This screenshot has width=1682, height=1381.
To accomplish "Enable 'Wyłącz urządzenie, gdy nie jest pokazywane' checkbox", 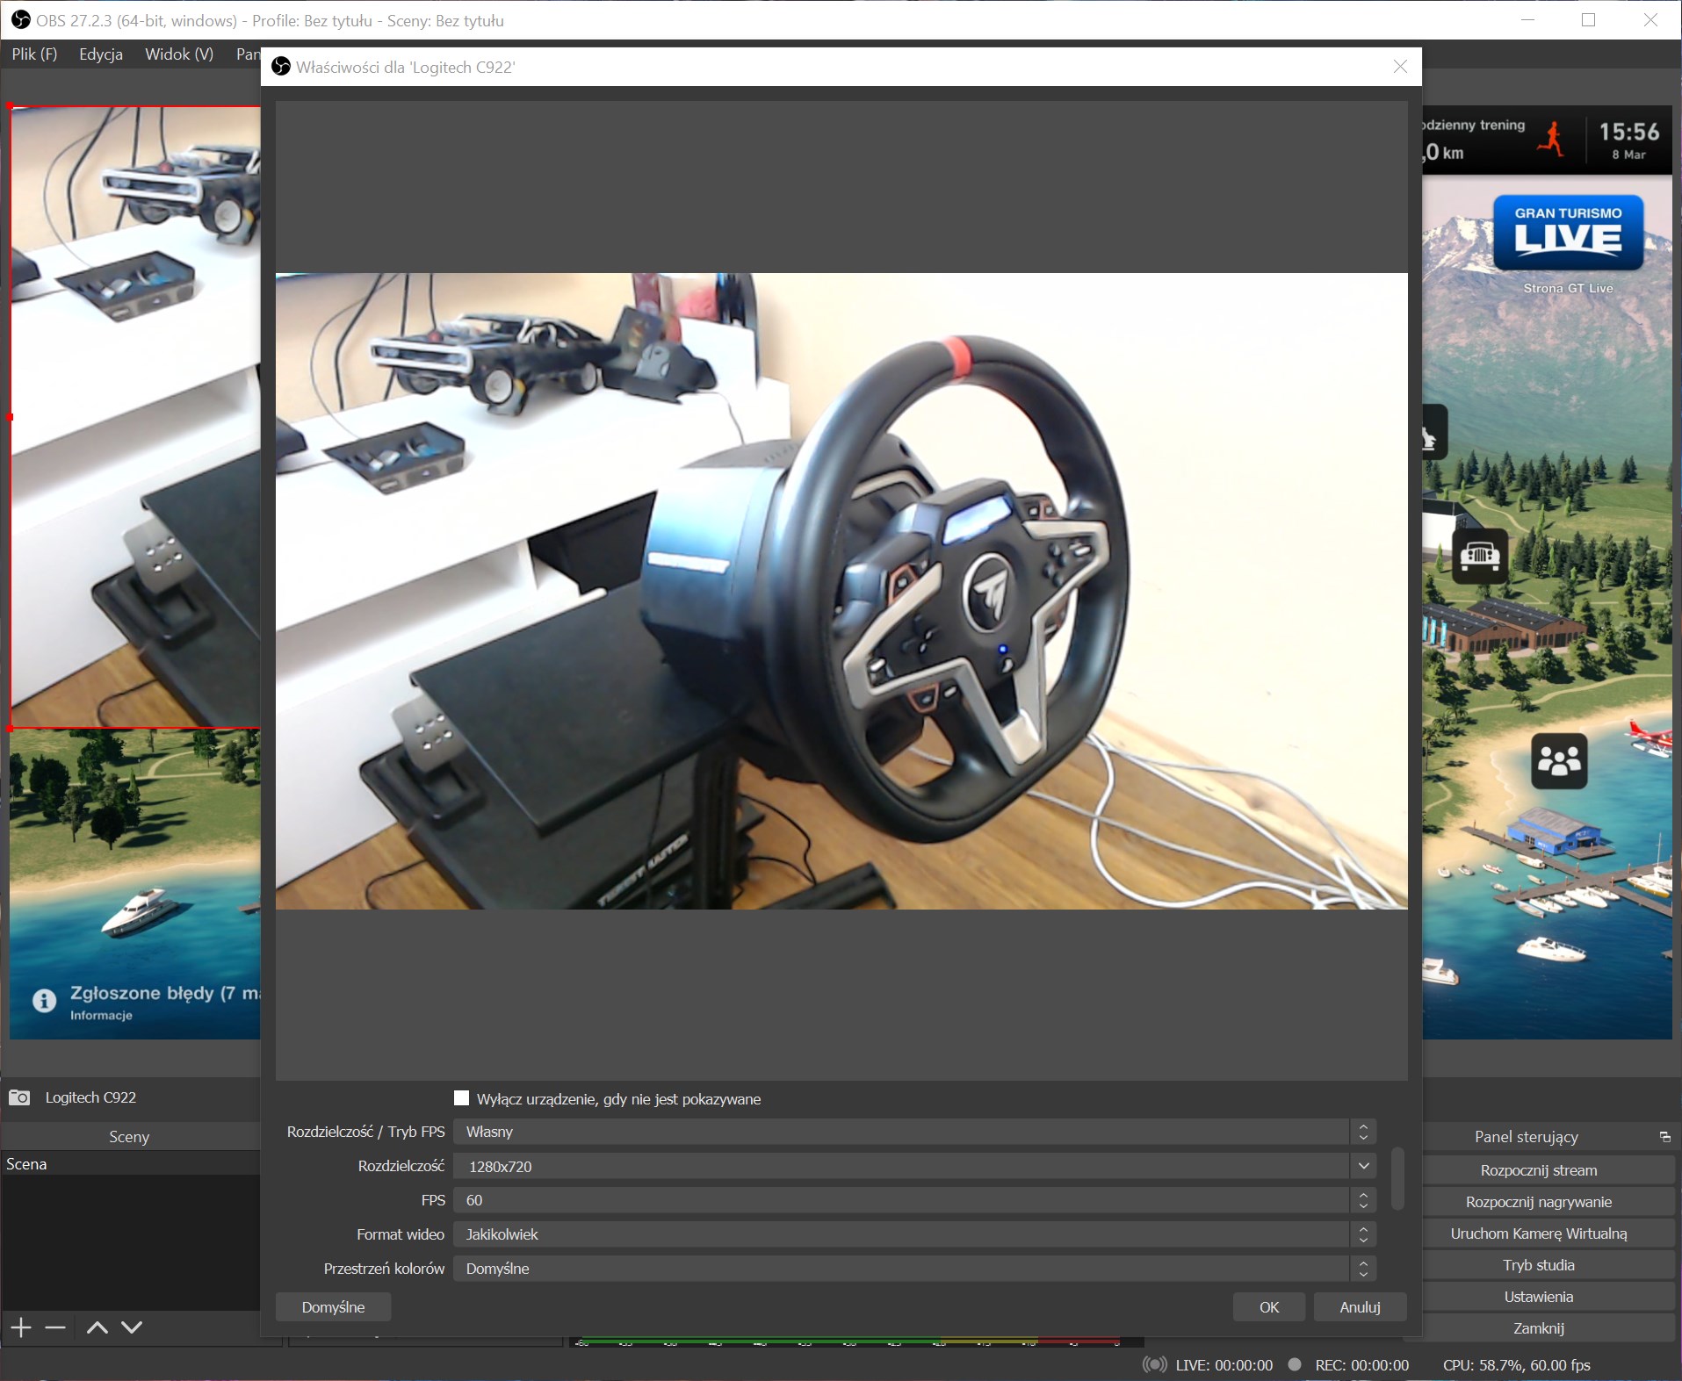I will point(462,1098).
